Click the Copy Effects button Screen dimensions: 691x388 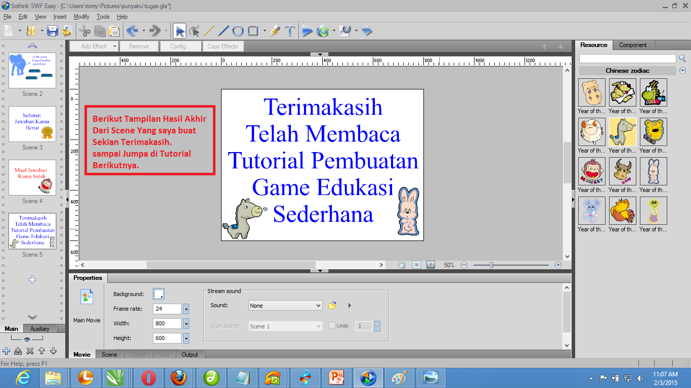(x=223, y=46)
